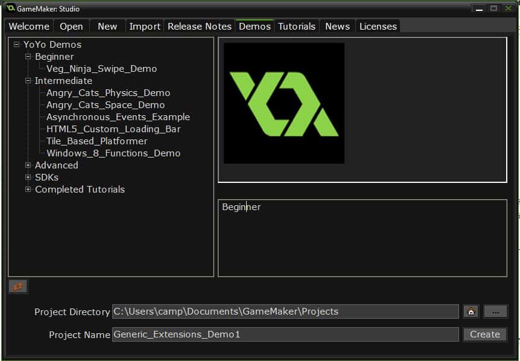Select the Advanced category label
Screen dimensions: 520x361
click(x=56, y=165)
